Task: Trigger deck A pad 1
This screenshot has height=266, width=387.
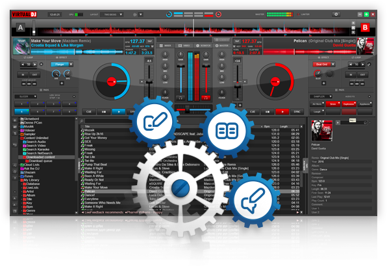Action: (21, 104)
